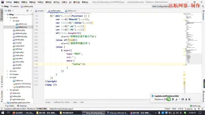This screenshot has height=115, width=205.
Task: Collapse the root style folder
Action: coord(8,77)
